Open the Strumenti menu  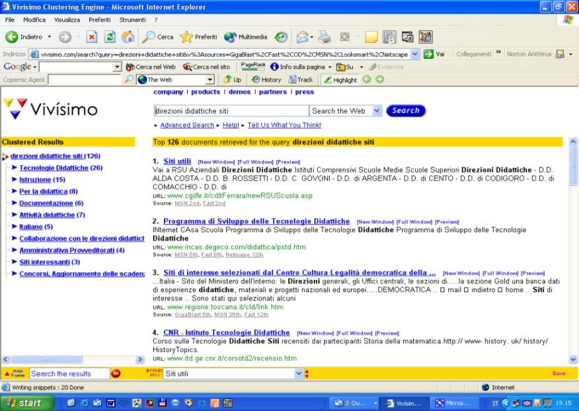point(132,20)
